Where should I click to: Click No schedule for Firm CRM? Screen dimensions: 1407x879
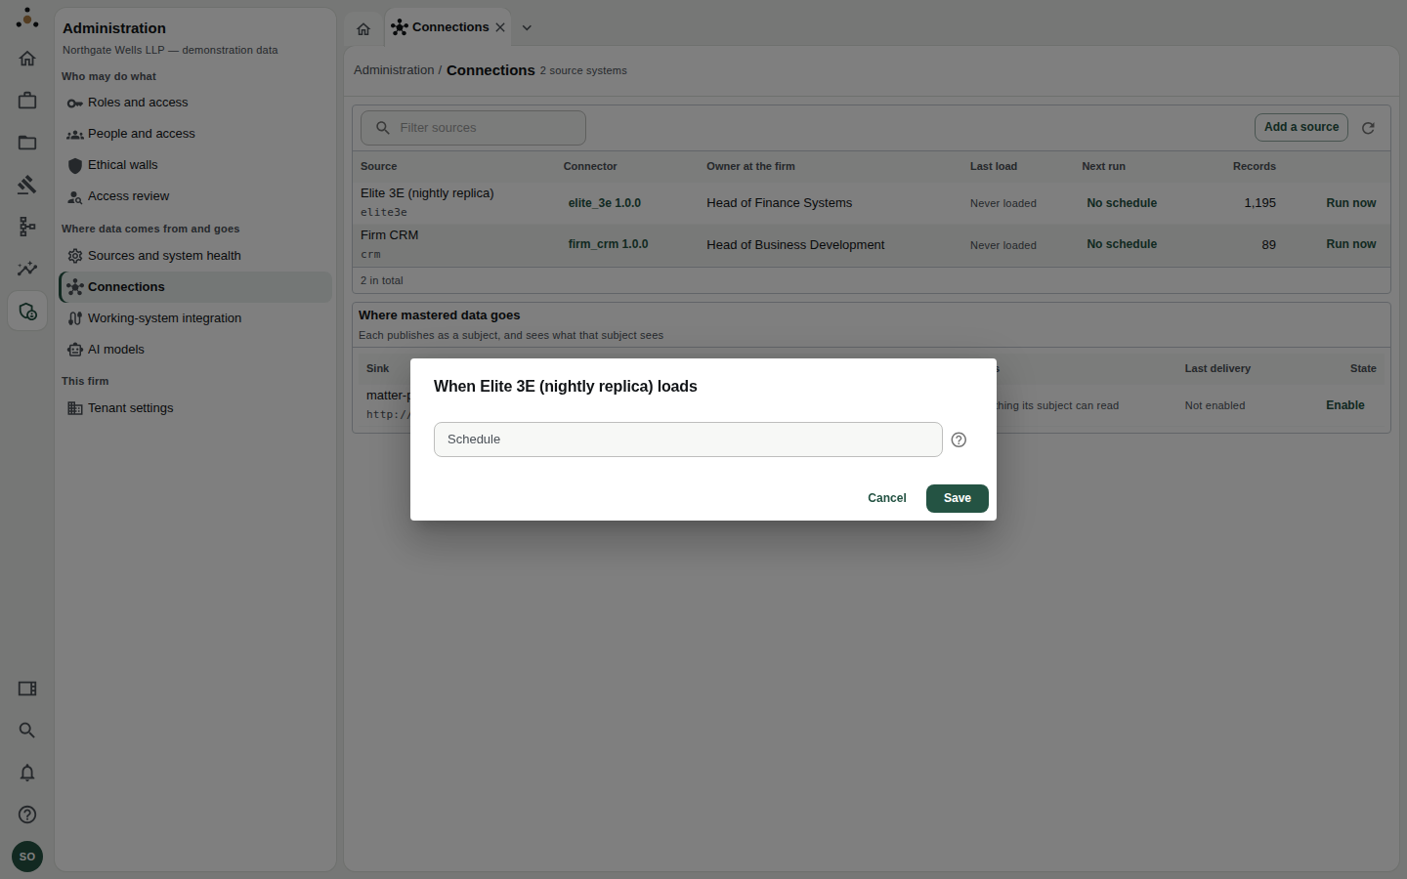pos(1122,244)
